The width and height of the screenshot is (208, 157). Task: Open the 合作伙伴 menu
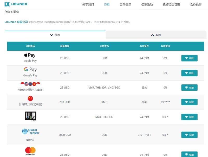(x=196, y=5)
